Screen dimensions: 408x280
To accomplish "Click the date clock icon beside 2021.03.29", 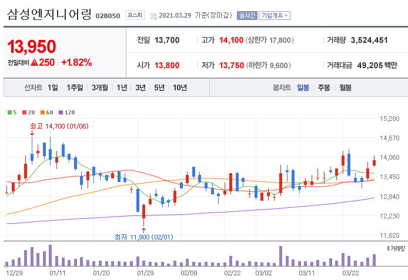I will pyautogui.click(x=154, y=16).
